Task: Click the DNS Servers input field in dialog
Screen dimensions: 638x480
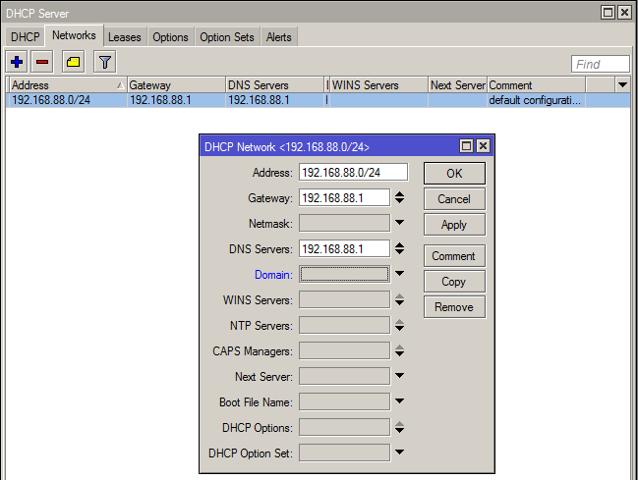Action: click(344, 248)
